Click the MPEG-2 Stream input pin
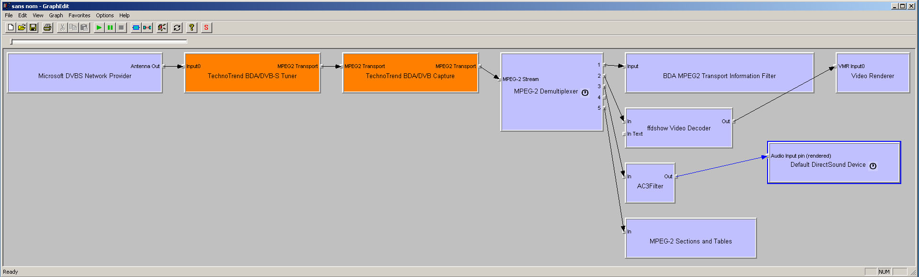Viewport: 919px width, 277px height. (x=521, y=80)
